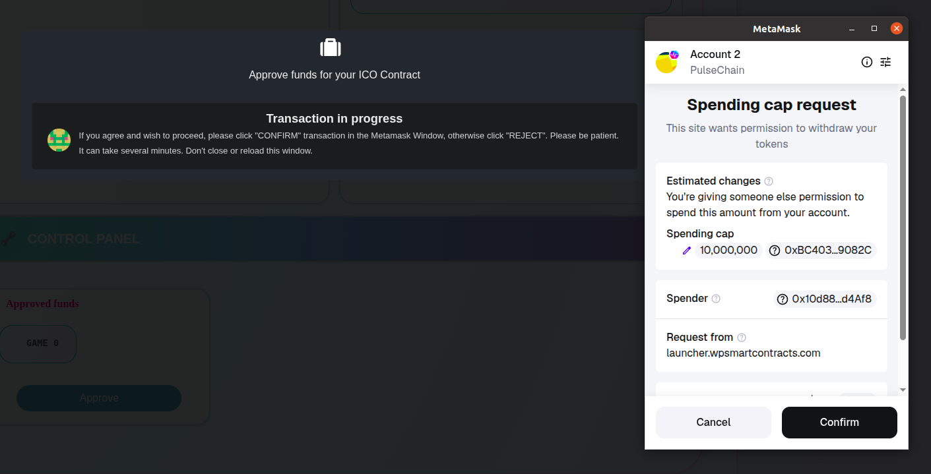The image size is (931, 474).
Task: Open the account details info icon
Action: (x=867, y=62)
